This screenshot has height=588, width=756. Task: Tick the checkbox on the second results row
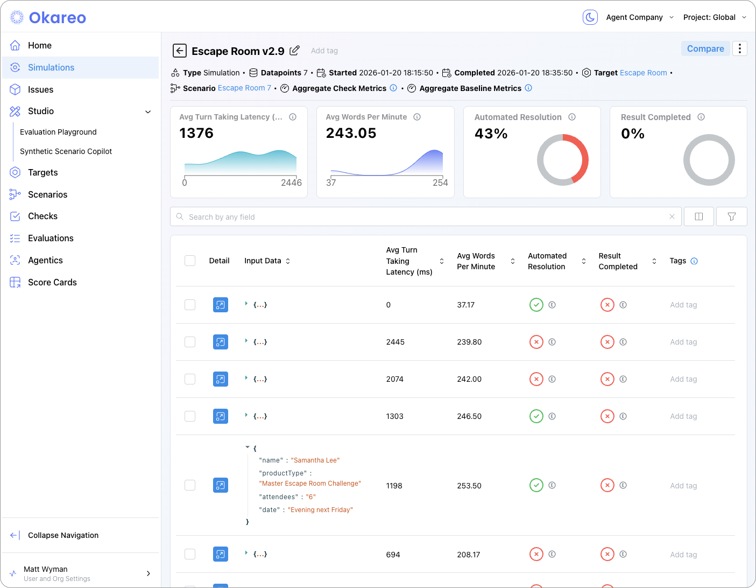(190, 341)
